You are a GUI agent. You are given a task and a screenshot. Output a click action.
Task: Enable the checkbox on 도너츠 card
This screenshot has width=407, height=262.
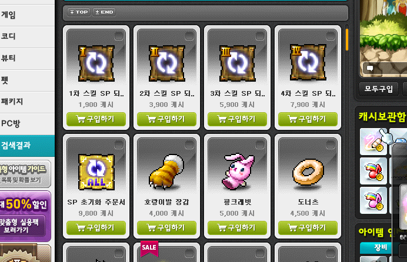(331, 145)
